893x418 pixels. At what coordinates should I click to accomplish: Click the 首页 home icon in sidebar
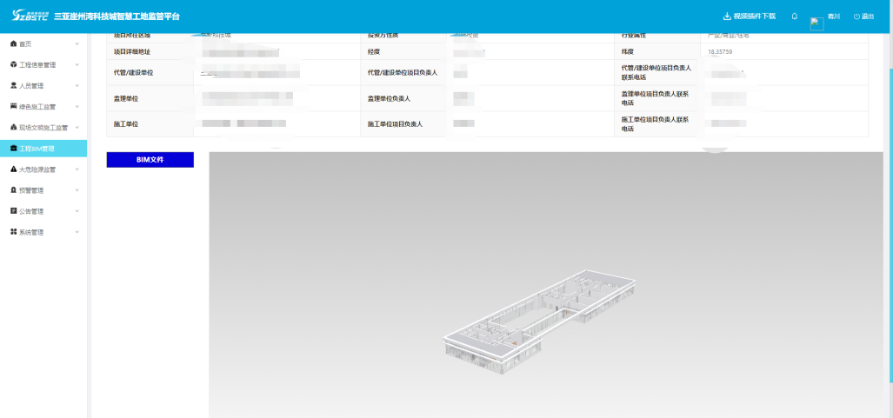pos(13,43)
